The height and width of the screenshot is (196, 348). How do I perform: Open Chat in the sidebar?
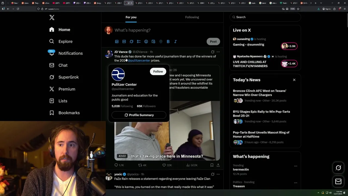[58, 65]
